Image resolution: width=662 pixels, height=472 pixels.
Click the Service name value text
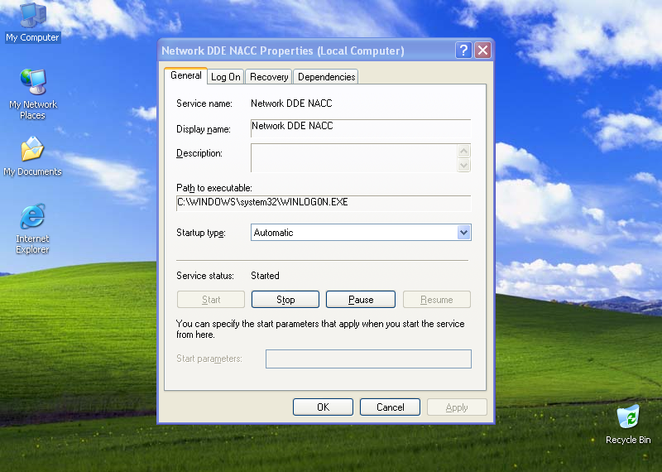(291, 104)
